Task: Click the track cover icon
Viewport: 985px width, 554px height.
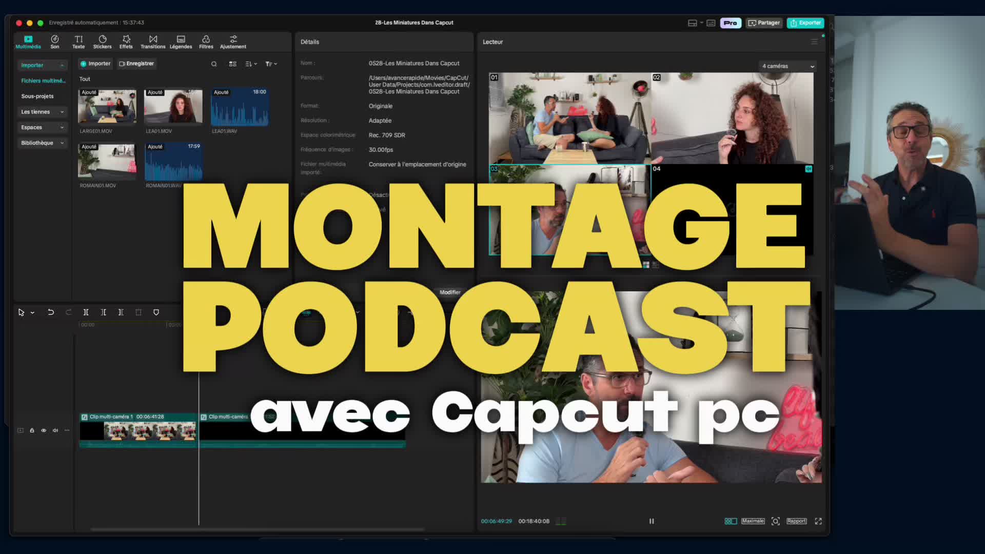Action: coord(21,430)
